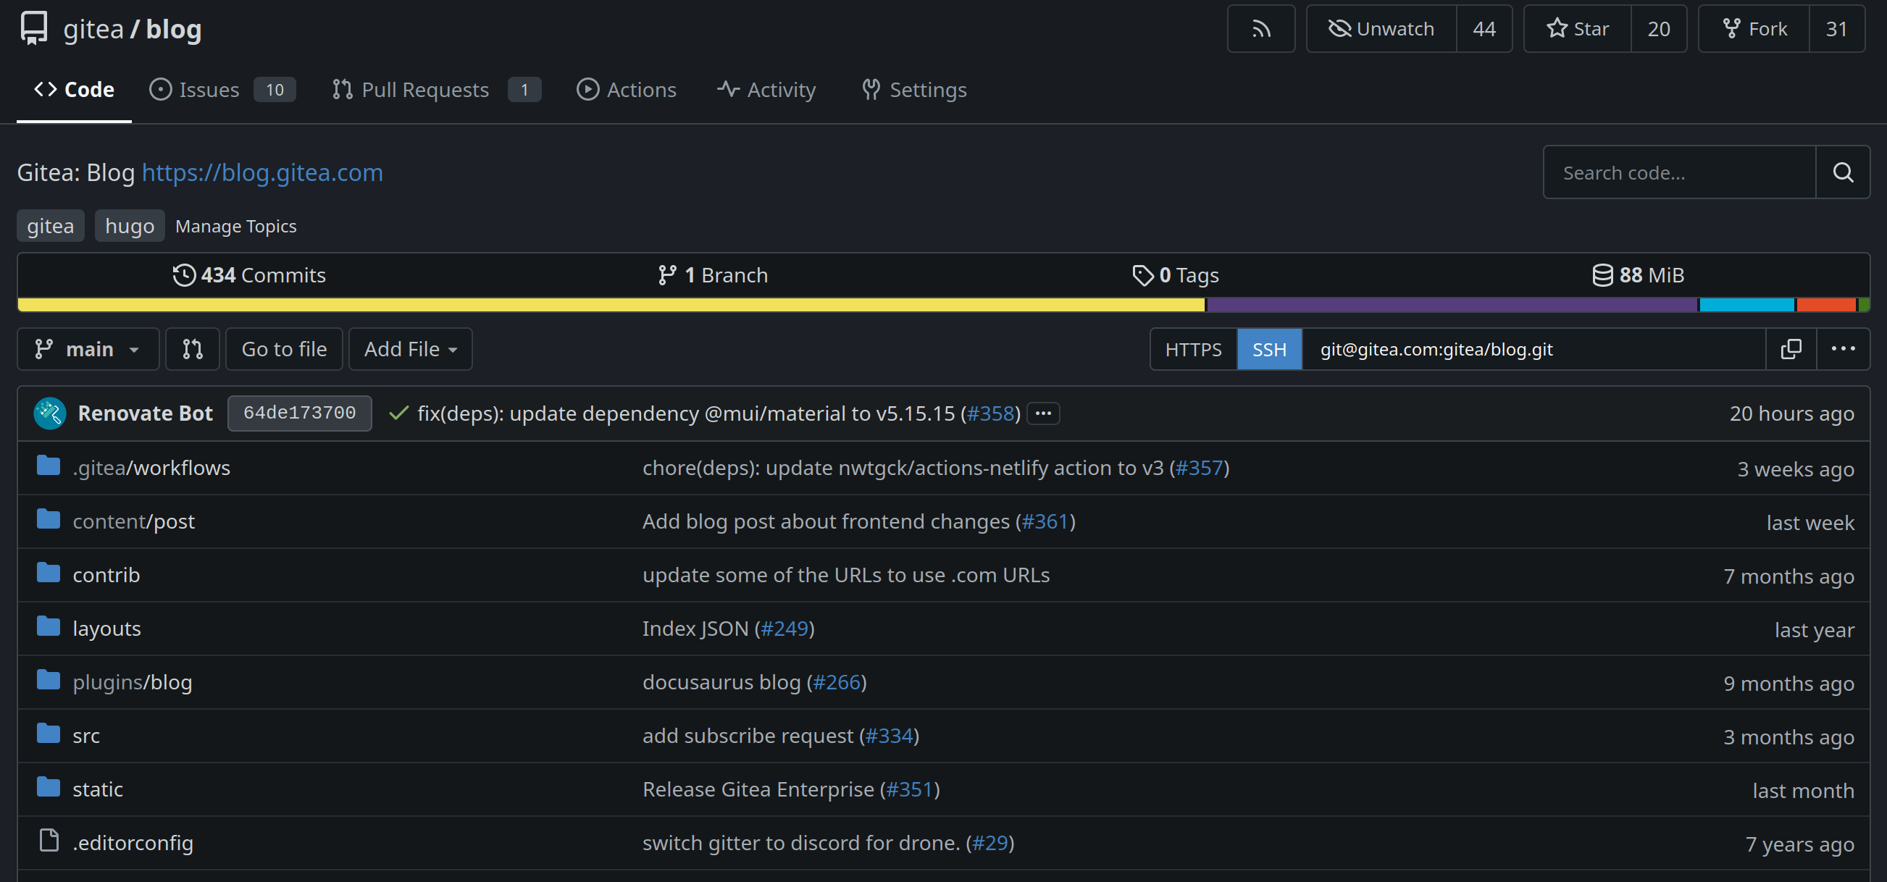
Task: Open the more clone options ellipsis button
Action: [1843, 349]
